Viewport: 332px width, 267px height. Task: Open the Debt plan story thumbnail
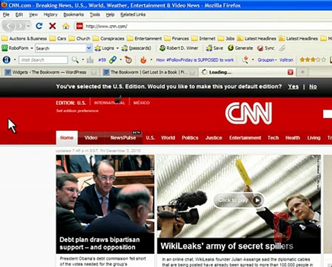(x=105, y=204)
